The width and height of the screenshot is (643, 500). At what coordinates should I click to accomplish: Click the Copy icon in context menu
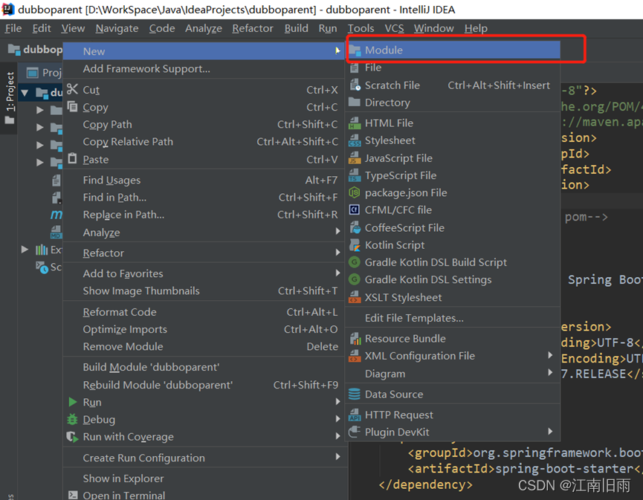[72, 106]
